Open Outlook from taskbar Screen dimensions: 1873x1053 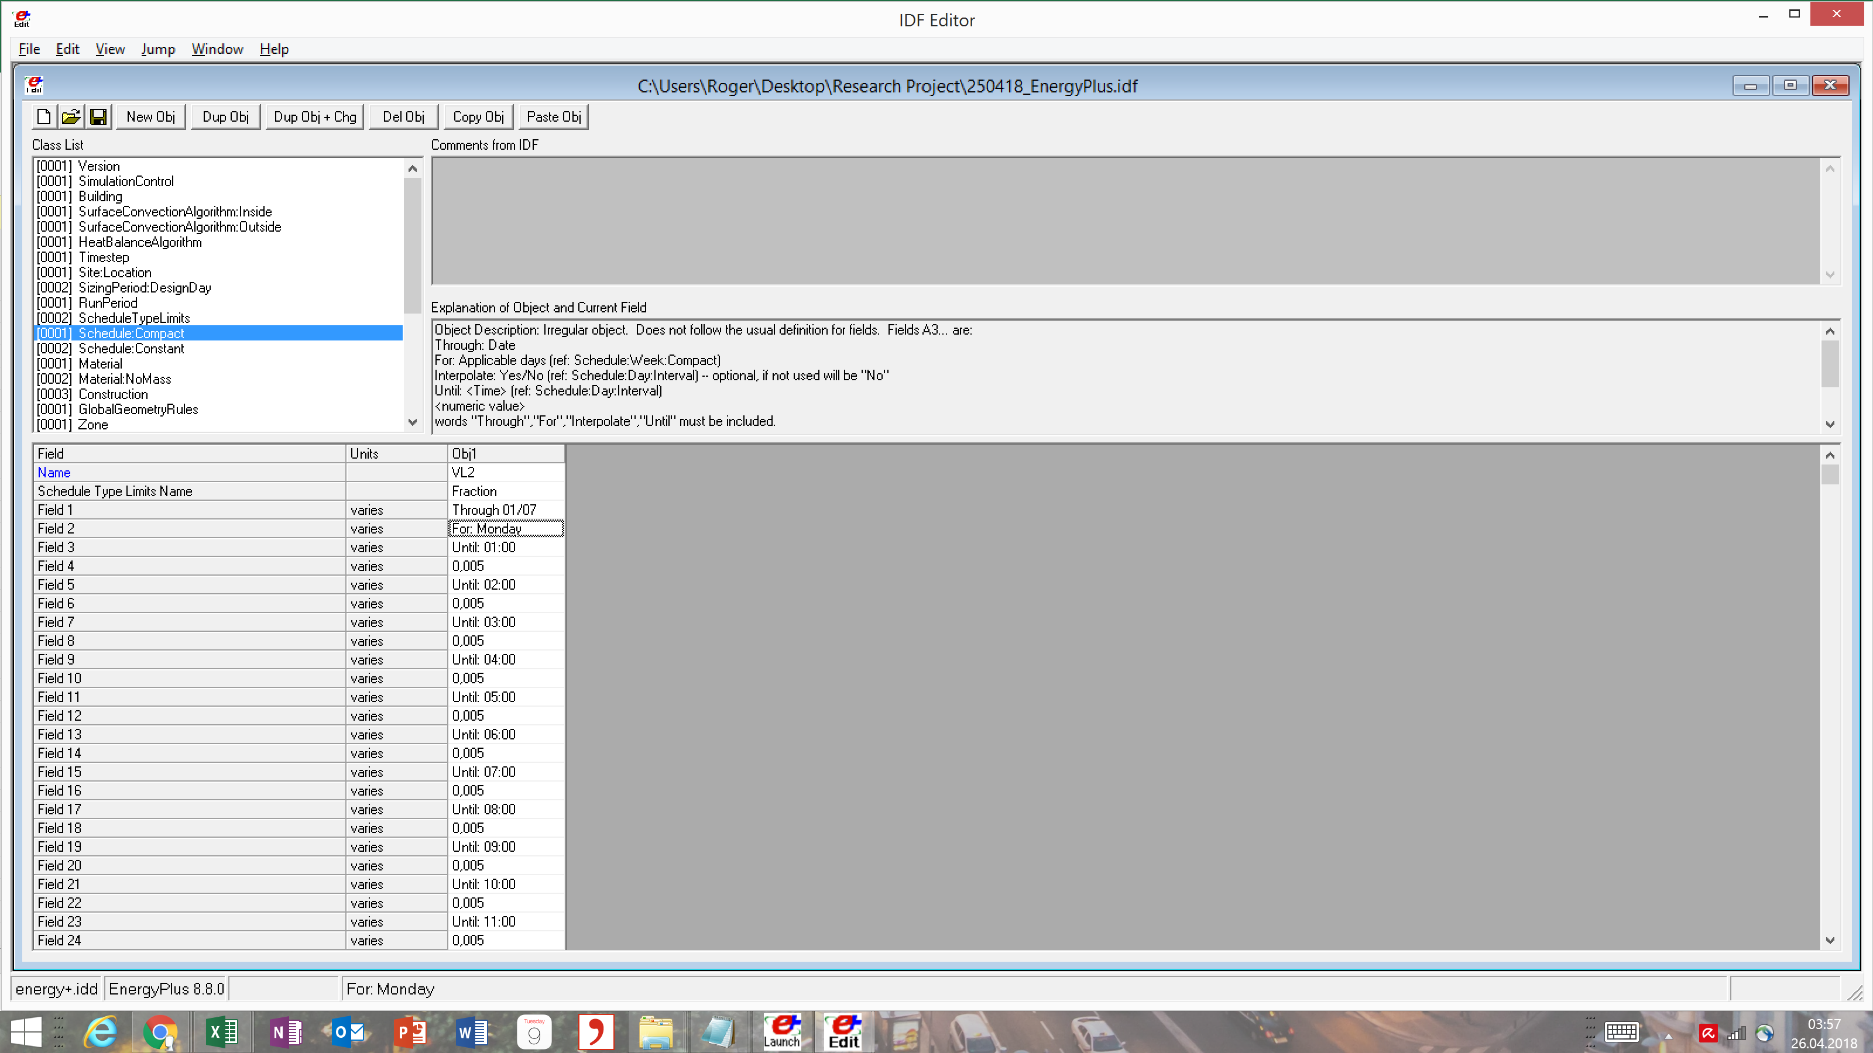[348, 1032]
